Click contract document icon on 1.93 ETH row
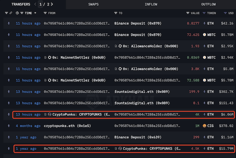Viewport: 236px width, 158px height. click(116, 46)
